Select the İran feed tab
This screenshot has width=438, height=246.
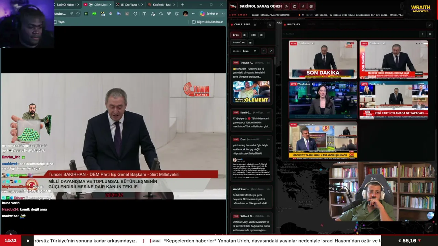pos(236,35)
